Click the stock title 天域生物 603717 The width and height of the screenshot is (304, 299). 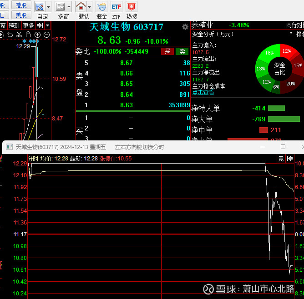tap(127, 27)
